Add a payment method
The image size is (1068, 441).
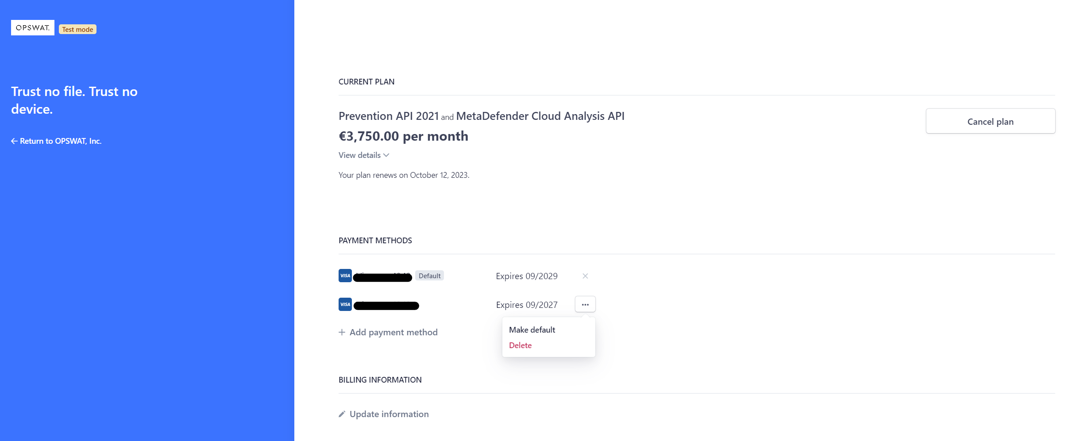pyautogui.click(x=388, y=332)
